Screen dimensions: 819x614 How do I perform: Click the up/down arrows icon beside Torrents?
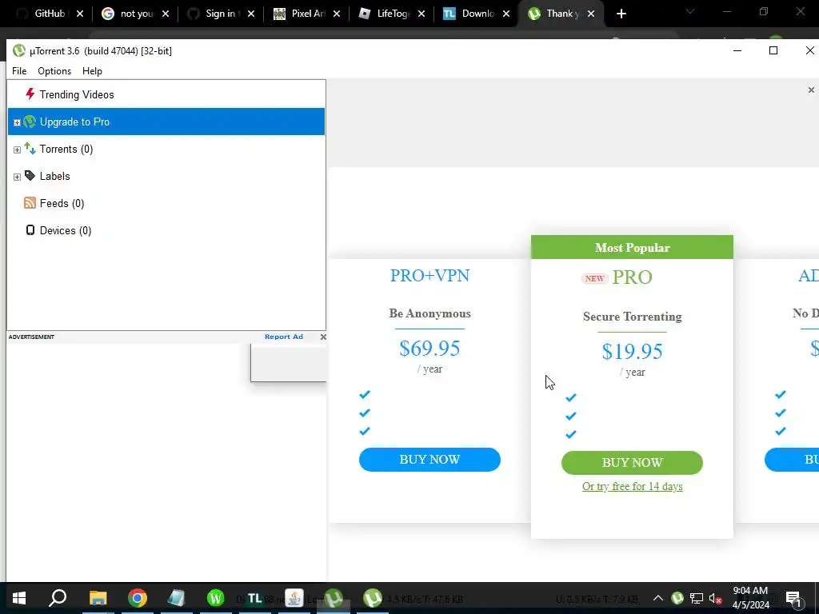(x=30, y=149)
